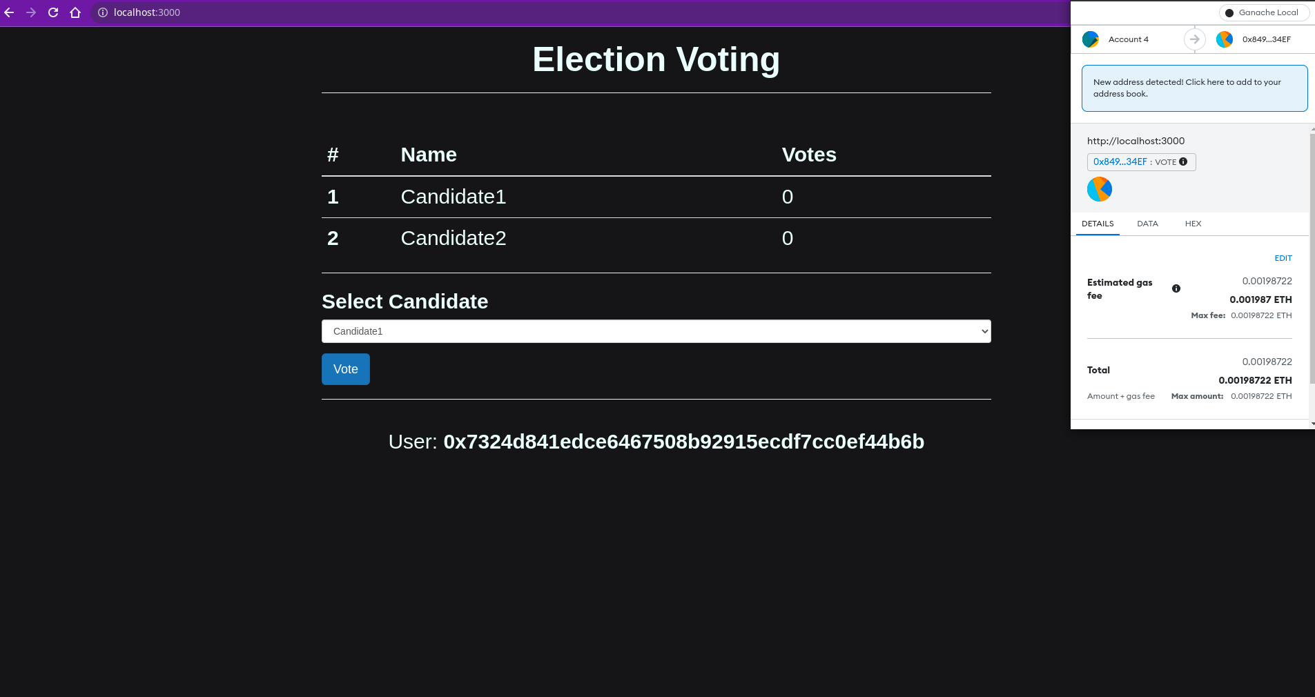
Task: Click the info icon next to VOTE method
Action: tap(1183, 162)
